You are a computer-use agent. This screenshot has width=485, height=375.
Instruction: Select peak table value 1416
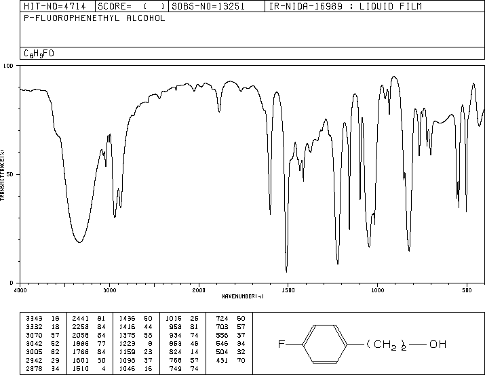(x=127, y=327)
